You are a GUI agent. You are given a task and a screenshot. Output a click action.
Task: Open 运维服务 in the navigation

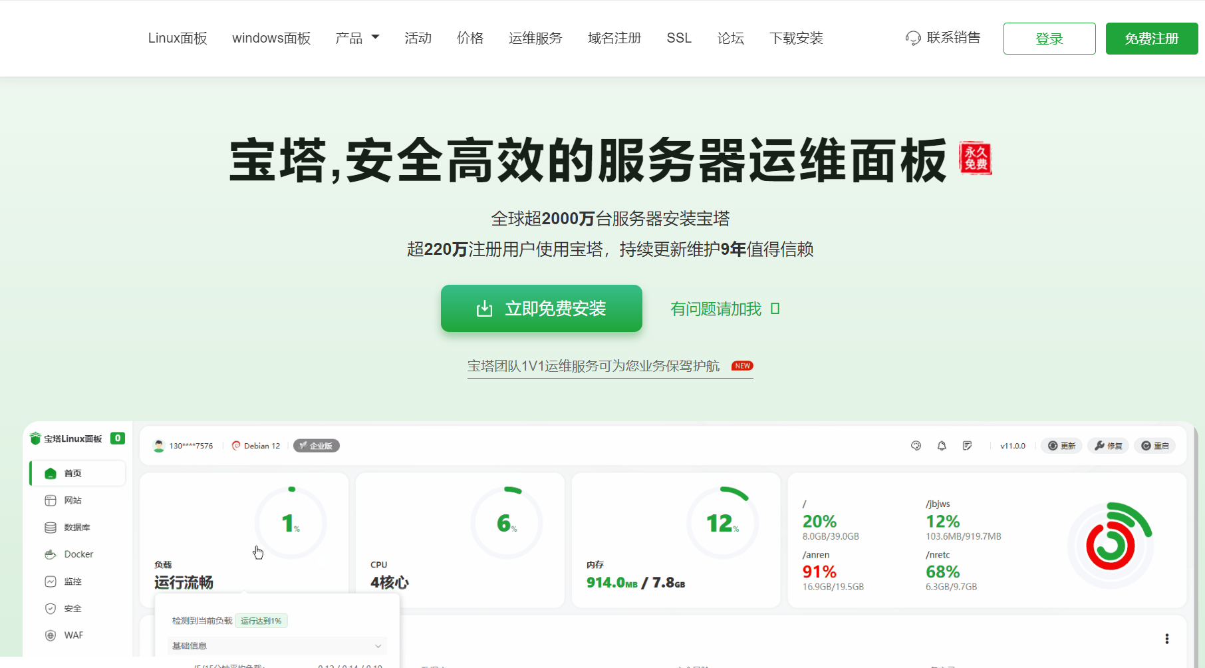pos(535,38)
